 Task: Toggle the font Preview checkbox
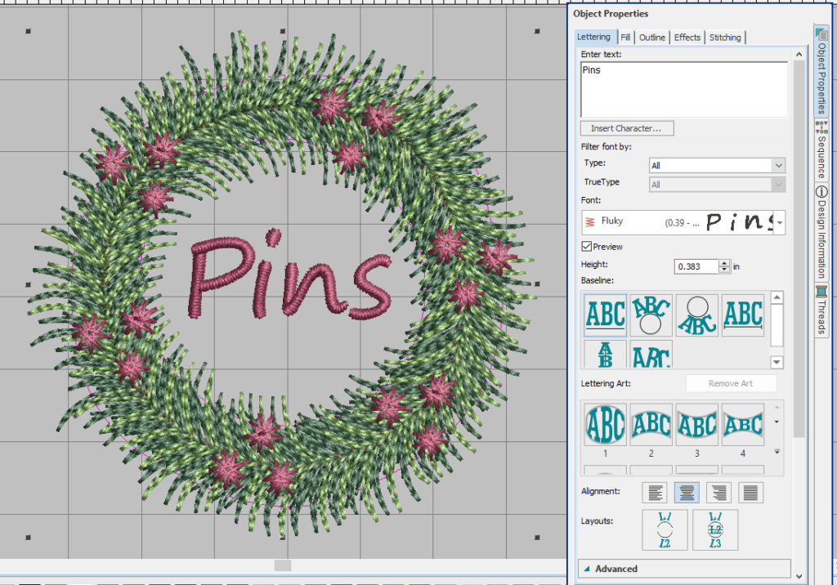point(587,247)
